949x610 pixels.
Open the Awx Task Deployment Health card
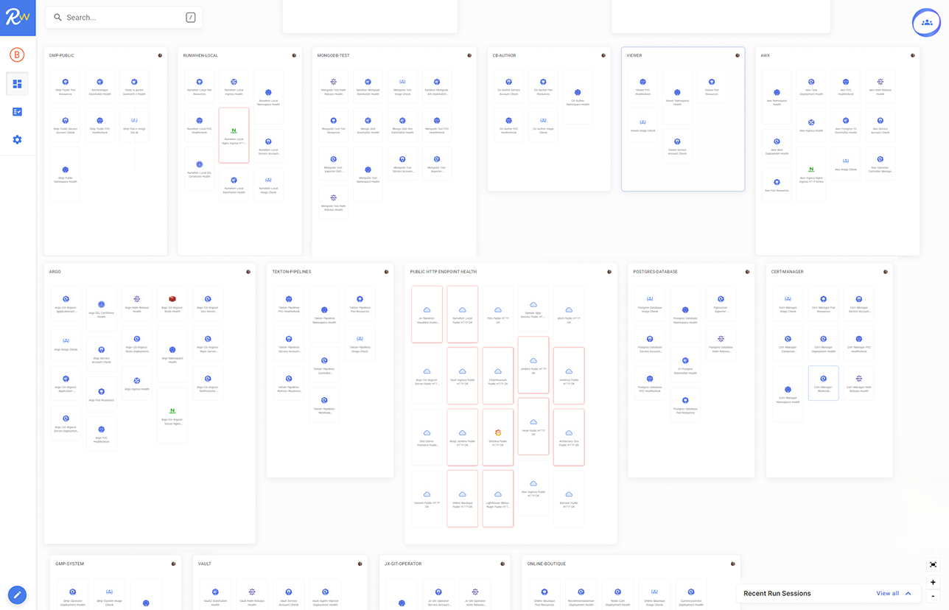[x=811, y=86]
